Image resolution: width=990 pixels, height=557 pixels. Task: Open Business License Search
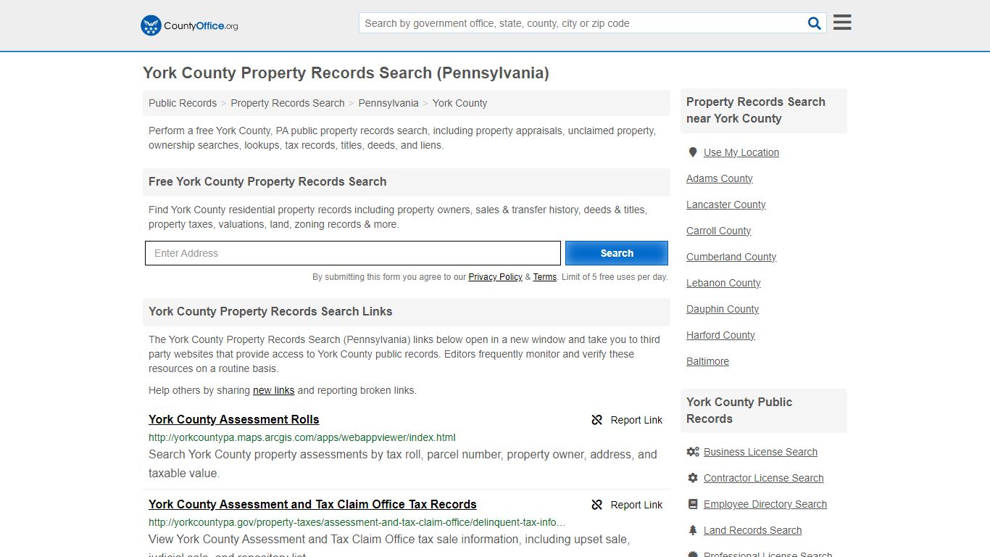760,452
